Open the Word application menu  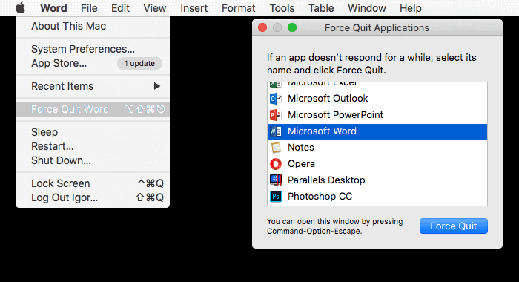pos(53,8)
